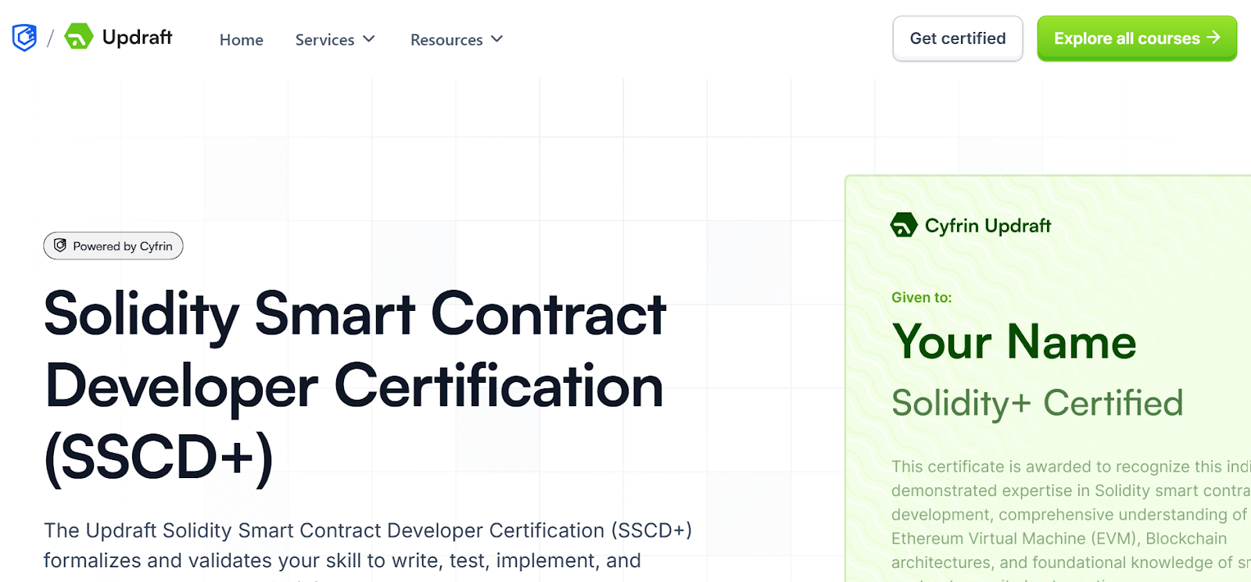The height and width of the screenshot is (582, 1251).
Task: Click the green Updraft logo icon
Action: (78, 37)
